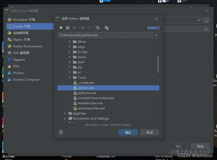
Task: Expand the tcl folder
Action: point(69,72)
